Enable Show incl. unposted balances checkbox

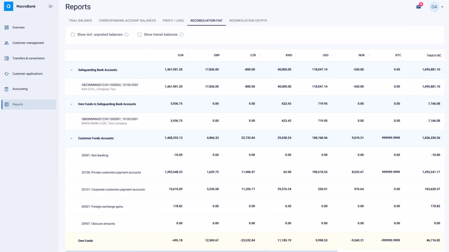(73, 34)
